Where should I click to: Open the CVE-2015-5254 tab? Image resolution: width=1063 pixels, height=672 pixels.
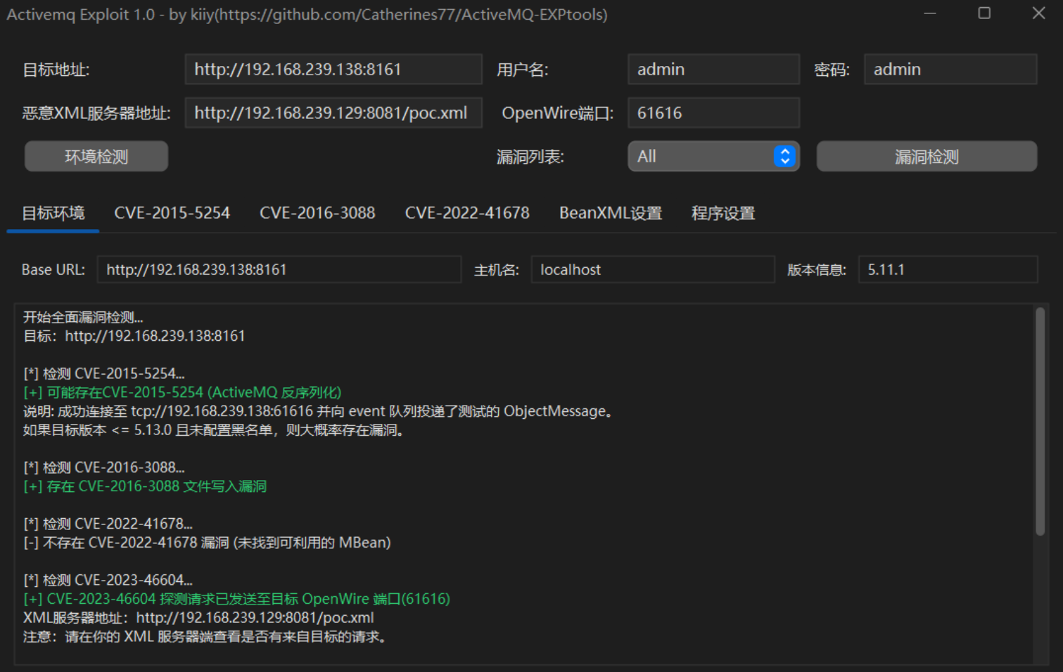tap(172, 213)
